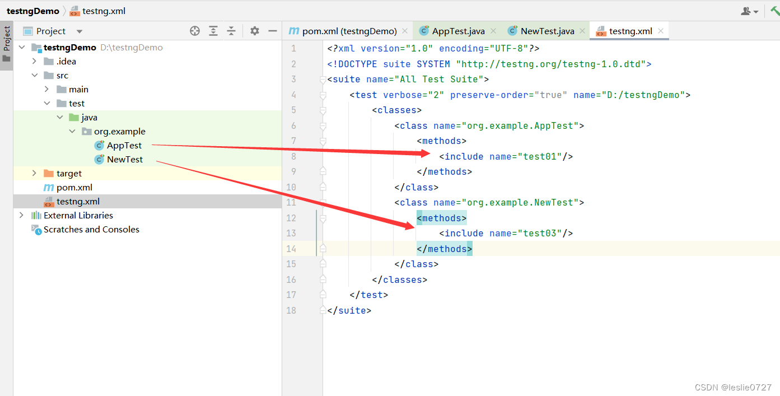
Task: Hide the Project panel with minus icon
Action: (273, 31)
